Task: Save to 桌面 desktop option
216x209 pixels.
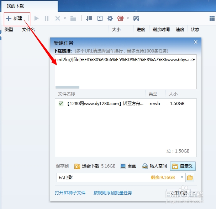Action: [128, 166]
